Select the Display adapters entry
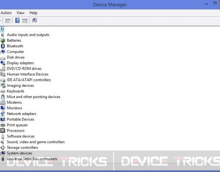 pyautogui.click(x=20, y=63)
